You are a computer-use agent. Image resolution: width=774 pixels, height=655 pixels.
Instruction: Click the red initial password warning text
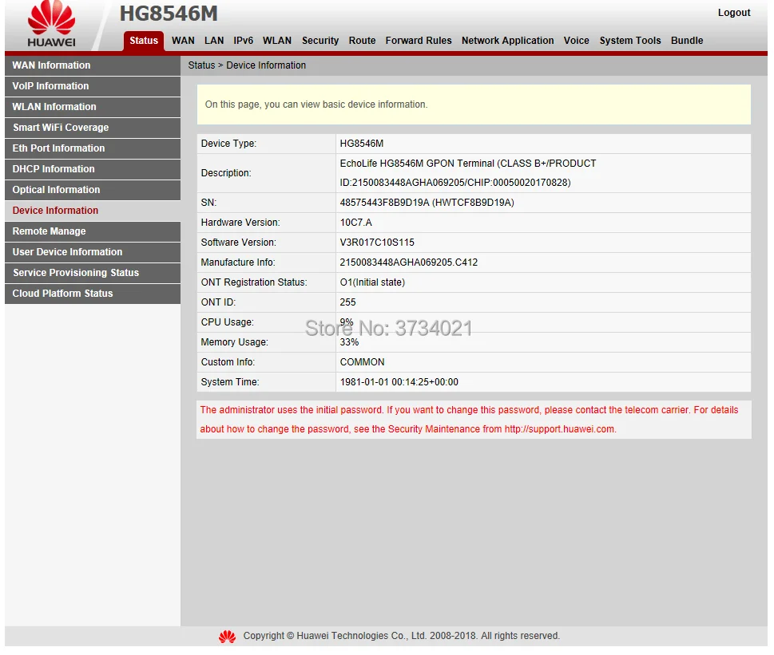point(469,420)
